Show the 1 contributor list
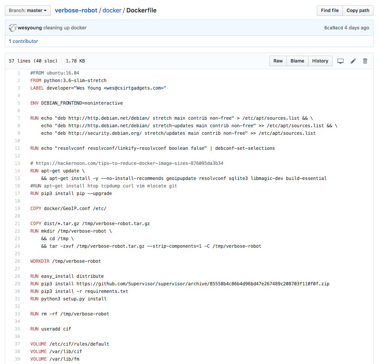 pyautogui.click(x=23, y=41)
